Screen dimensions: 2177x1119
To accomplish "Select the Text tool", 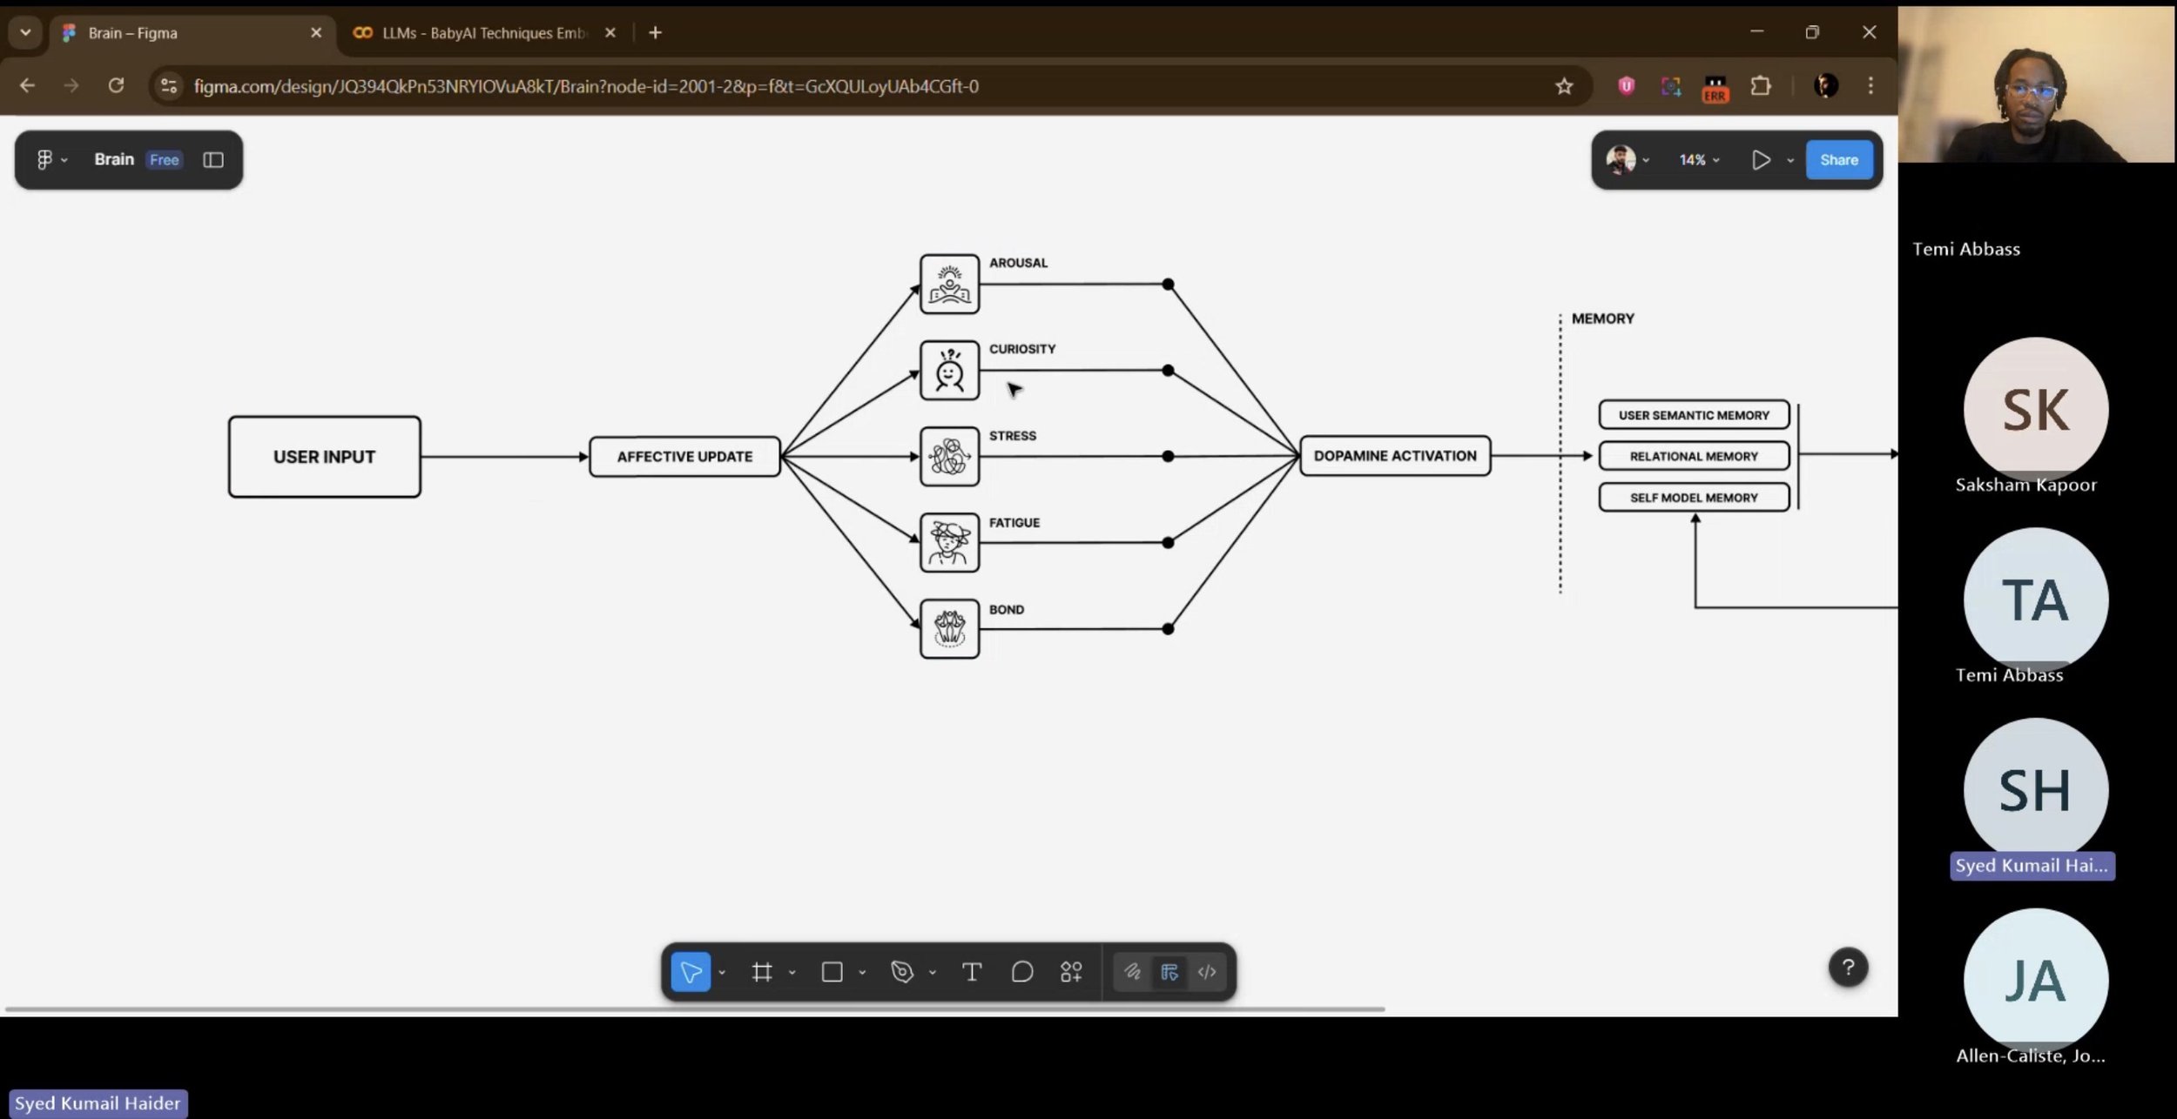I will click(972, 972).
